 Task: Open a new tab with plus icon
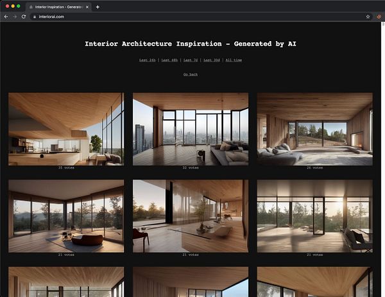pos(98,7)
